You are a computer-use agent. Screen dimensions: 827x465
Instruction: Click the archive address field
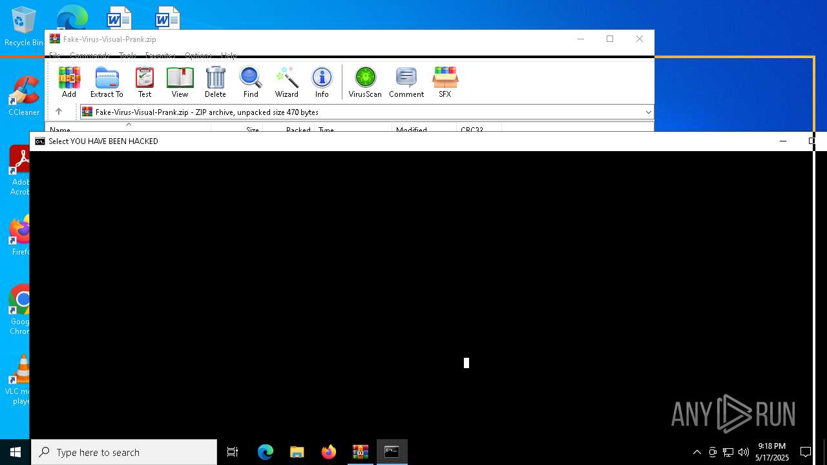click(366, 112)
